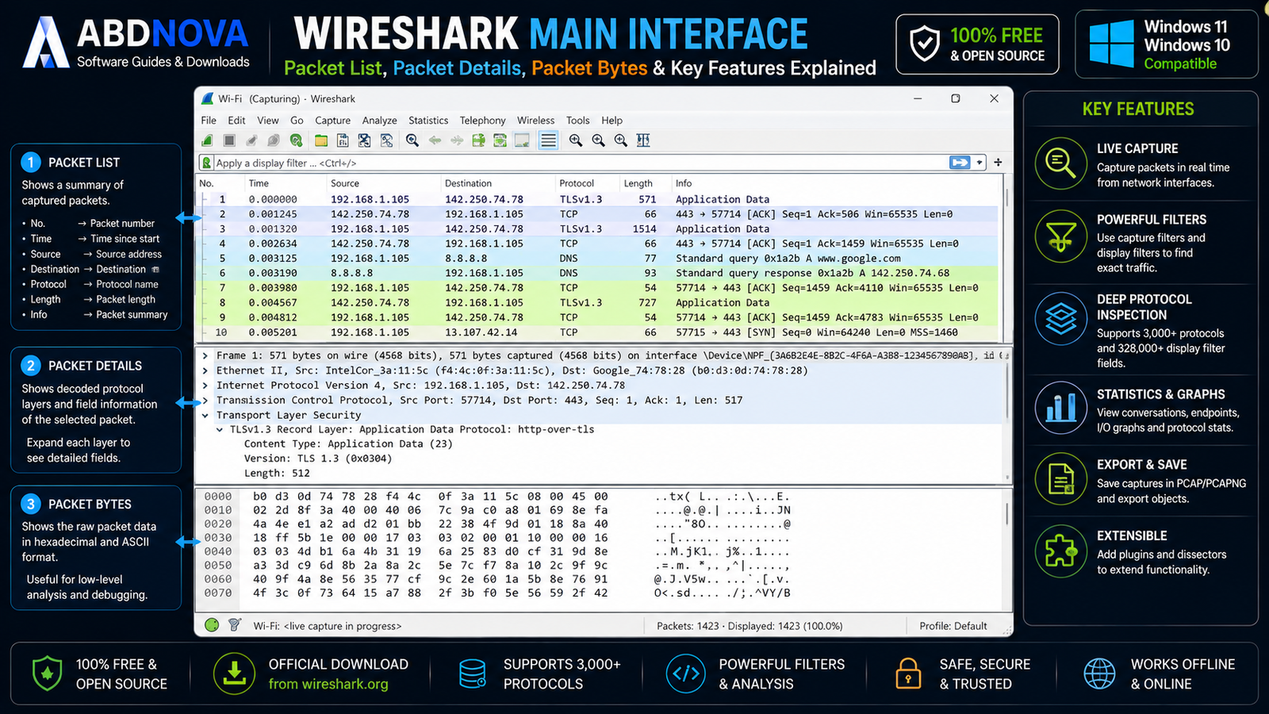Click 'Packets: 1423 · Displayed: 1423' status text
Viewport: 1269px width, 714px height.
coord(750,626)
